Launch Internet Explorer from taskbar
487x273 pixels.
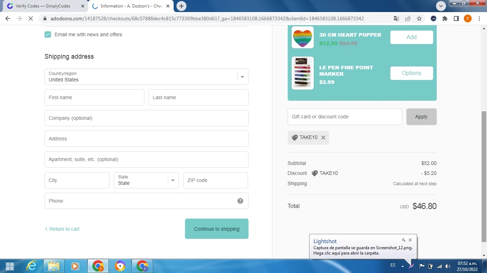click(x=32, y=266)
